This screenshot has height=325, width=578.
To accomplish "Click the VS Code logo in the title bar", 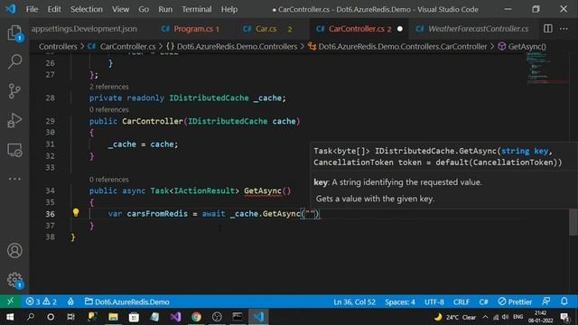I will click(11, 9).
